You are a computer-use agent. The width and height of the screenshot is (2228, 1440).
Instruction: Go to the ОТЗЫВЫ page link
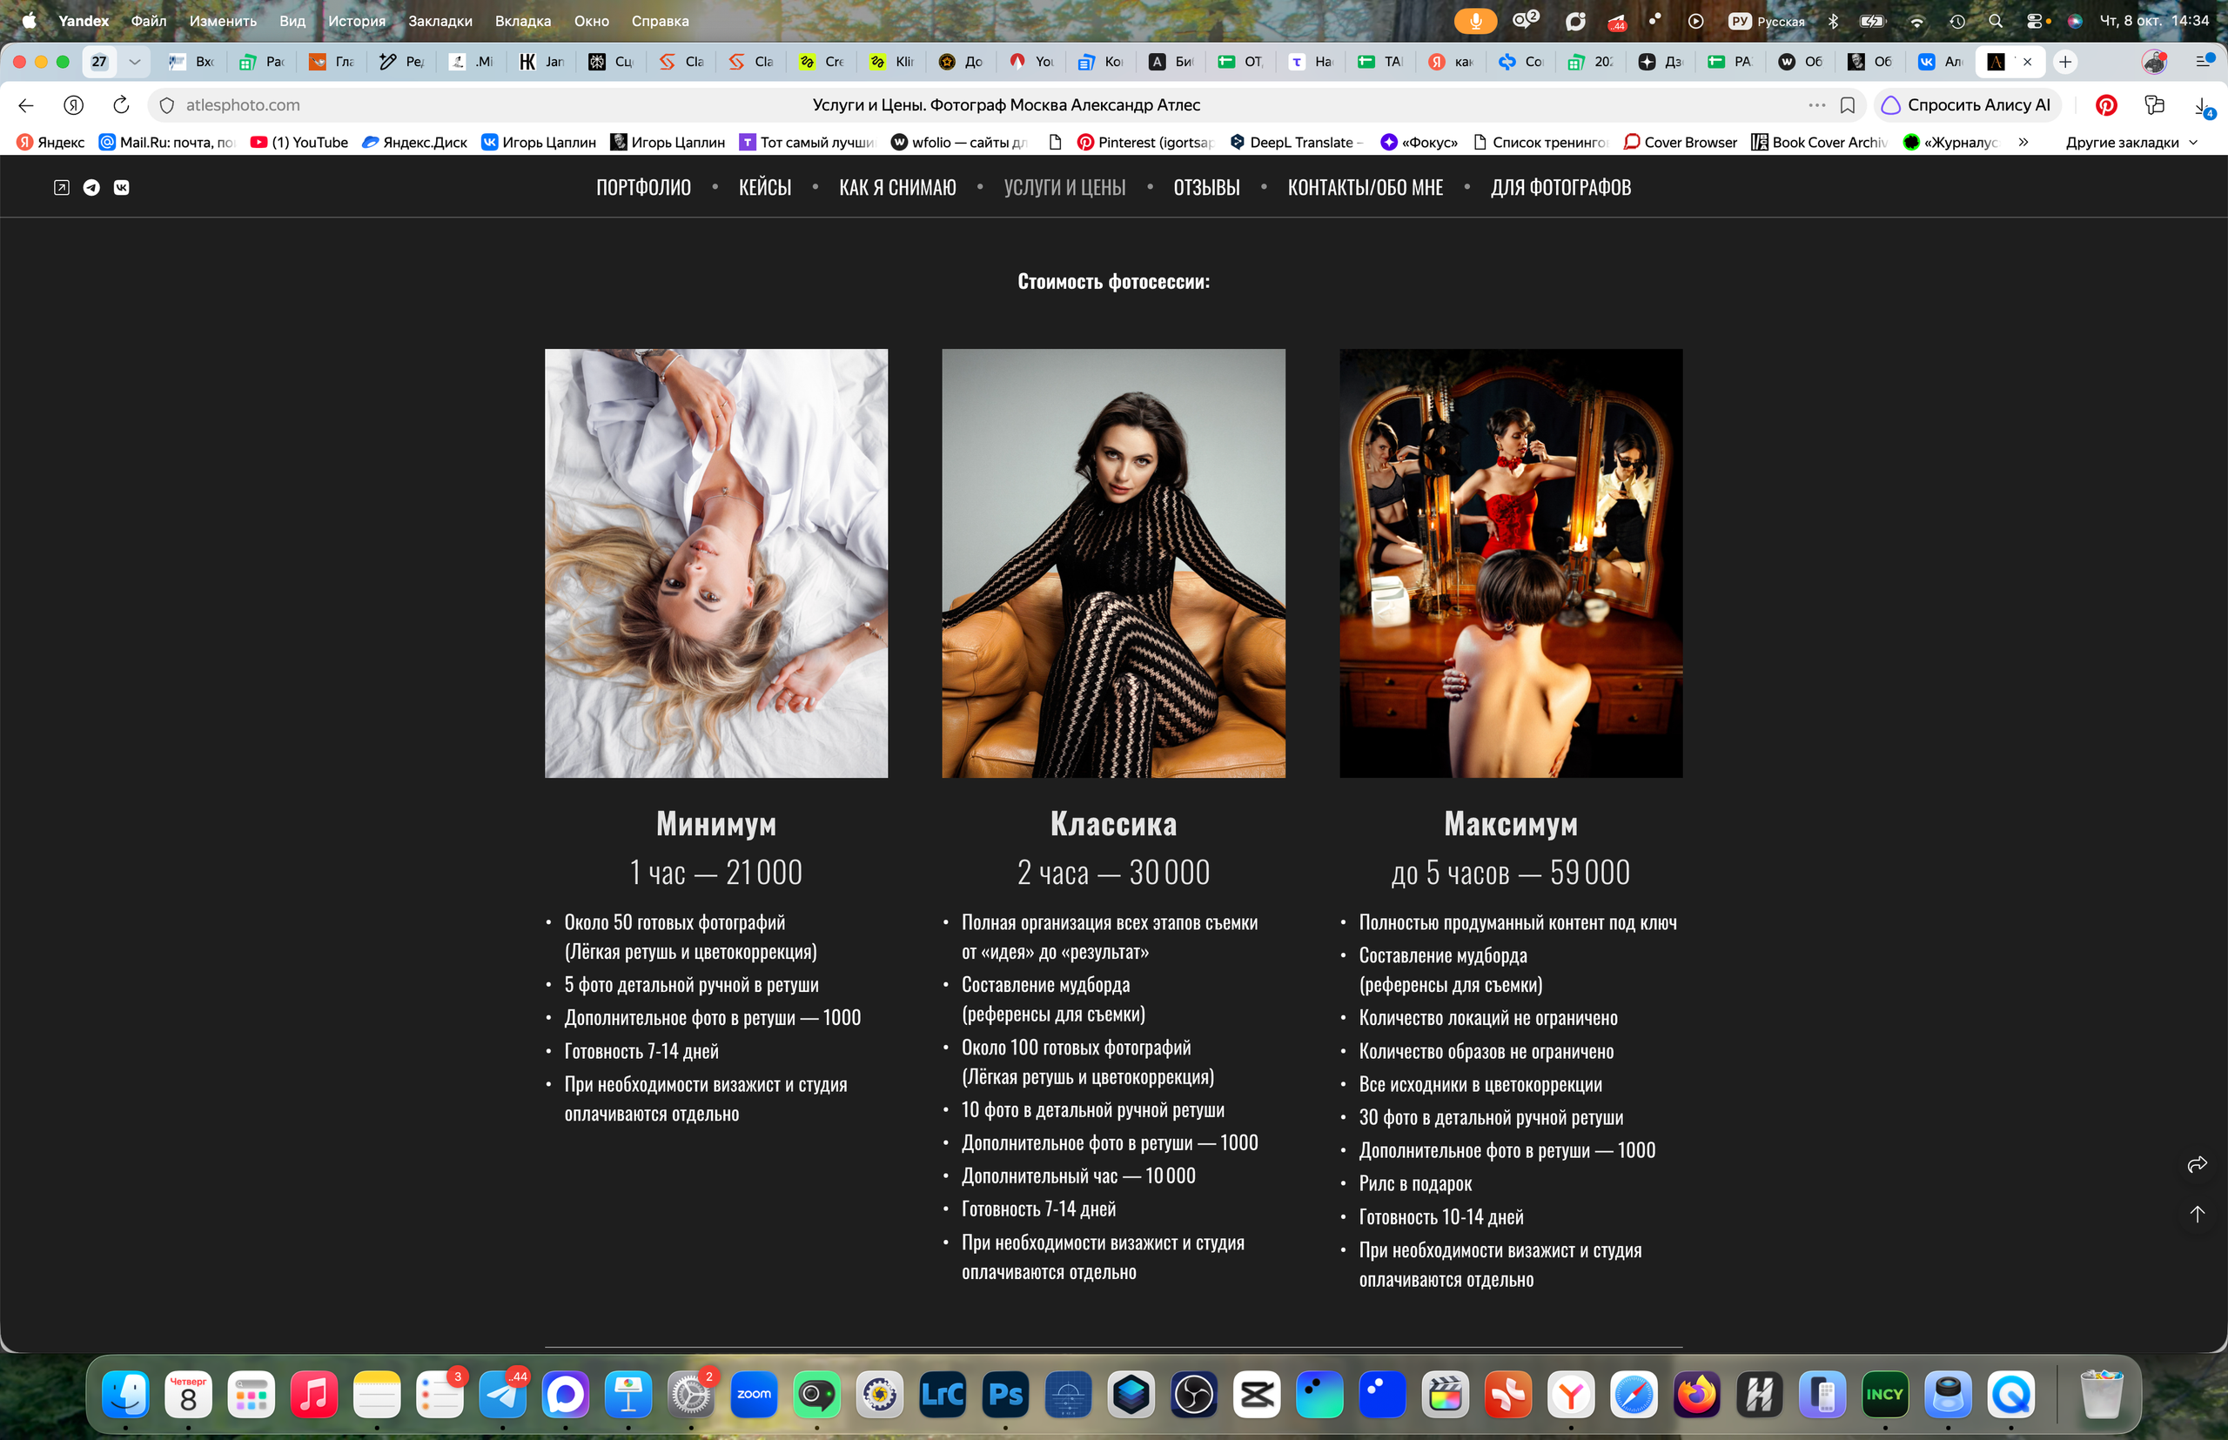point(1206,187)
